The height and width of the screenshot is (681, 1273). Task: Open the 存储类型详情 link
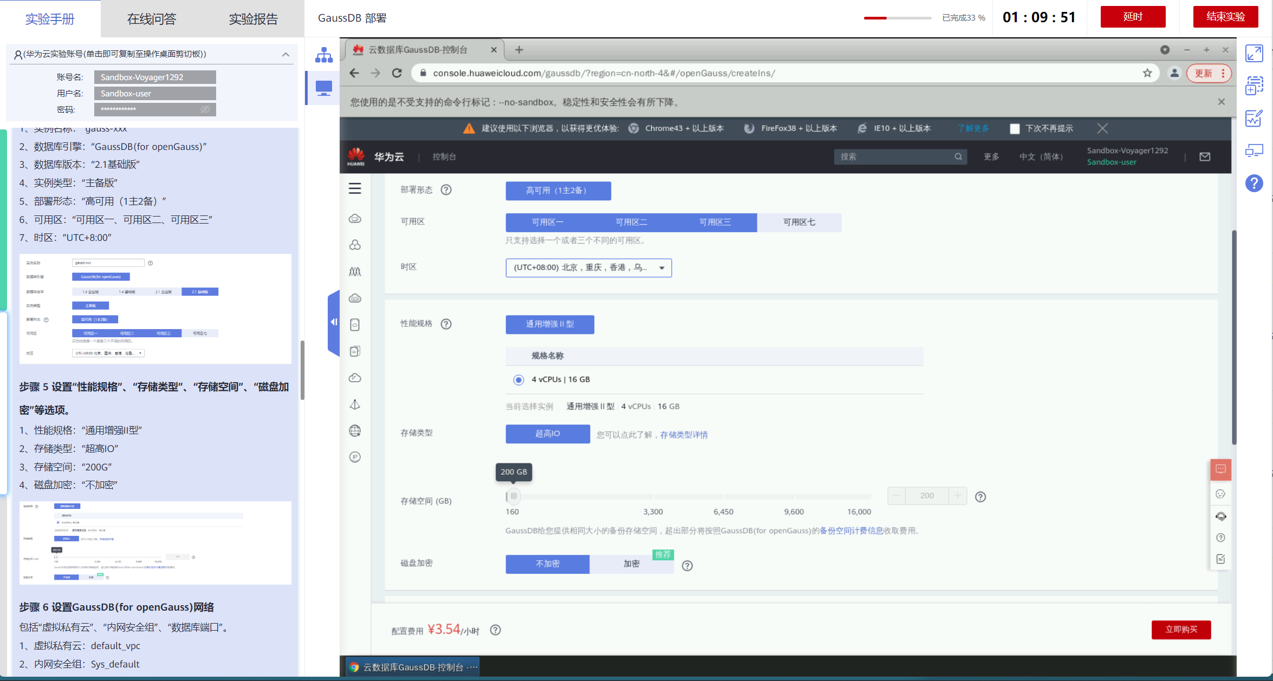(x=684, y=435)
